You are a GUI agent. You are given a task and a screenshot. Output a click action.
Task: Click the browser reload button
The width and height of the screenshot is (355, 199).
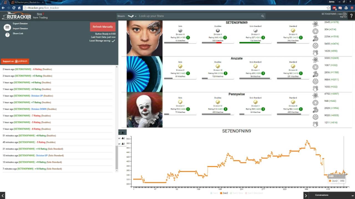click(x=14, y=8)
